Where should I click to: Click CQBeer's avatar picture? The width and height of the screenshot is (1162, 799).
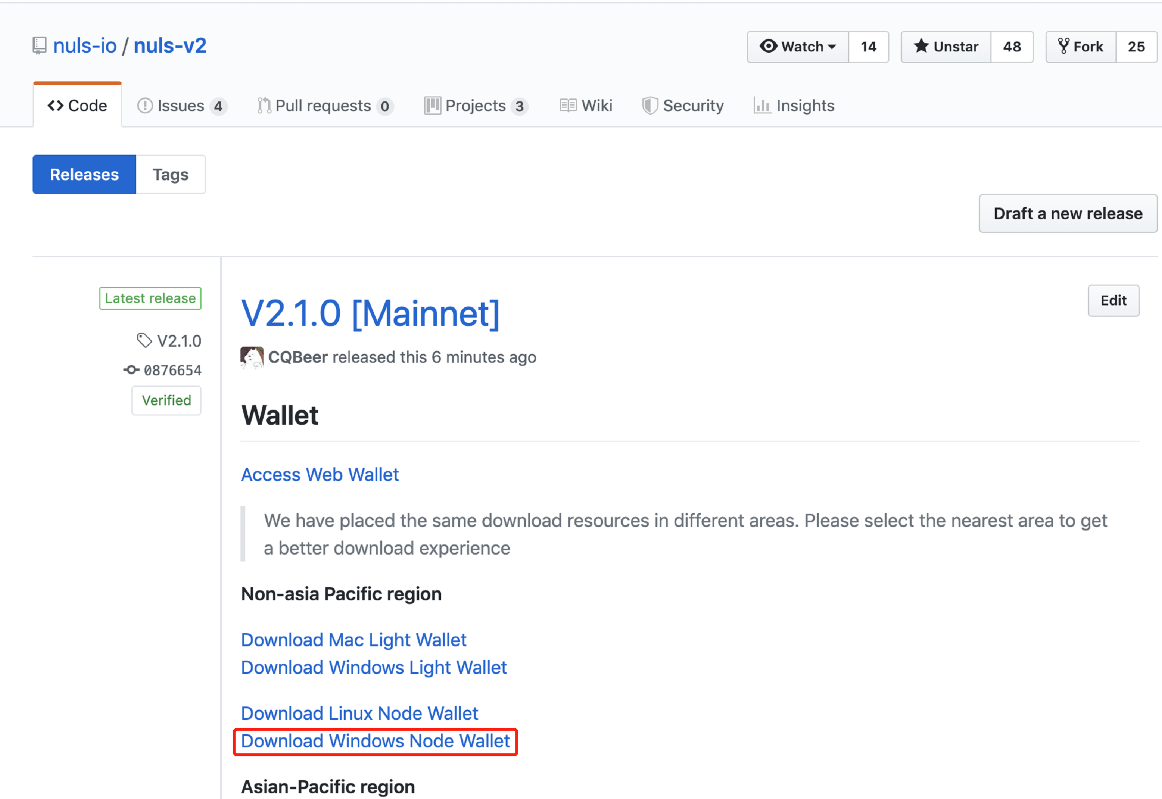tap(252, 357)
